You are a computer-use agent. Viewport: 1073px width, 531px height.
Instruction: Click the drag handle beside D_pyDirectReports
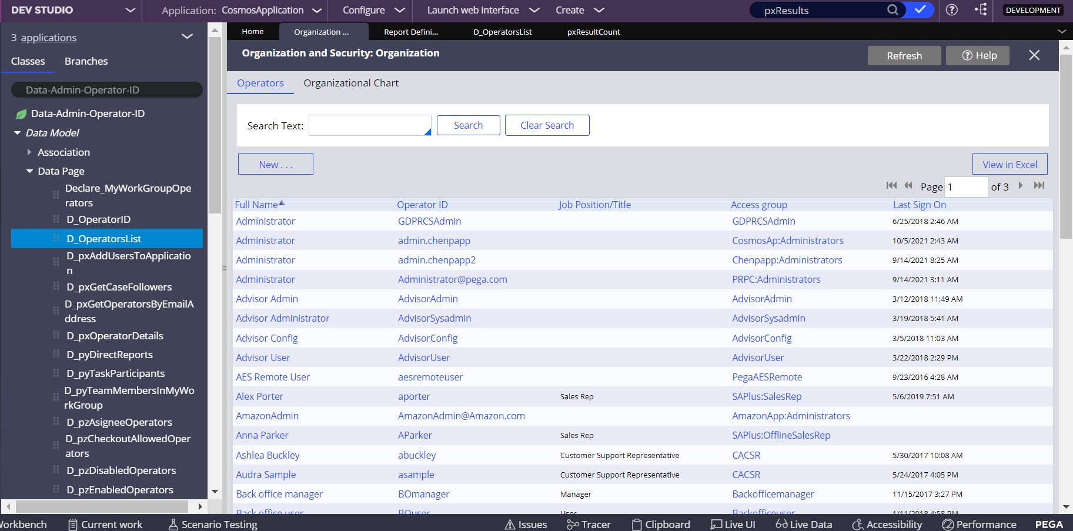56,355
